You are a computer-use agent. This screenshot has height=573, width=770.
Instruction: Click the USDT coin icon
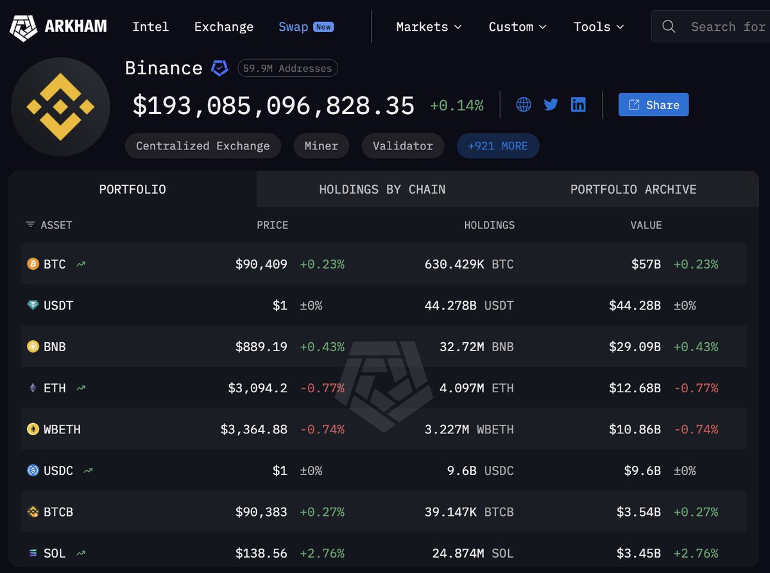(x=33, y=305)
